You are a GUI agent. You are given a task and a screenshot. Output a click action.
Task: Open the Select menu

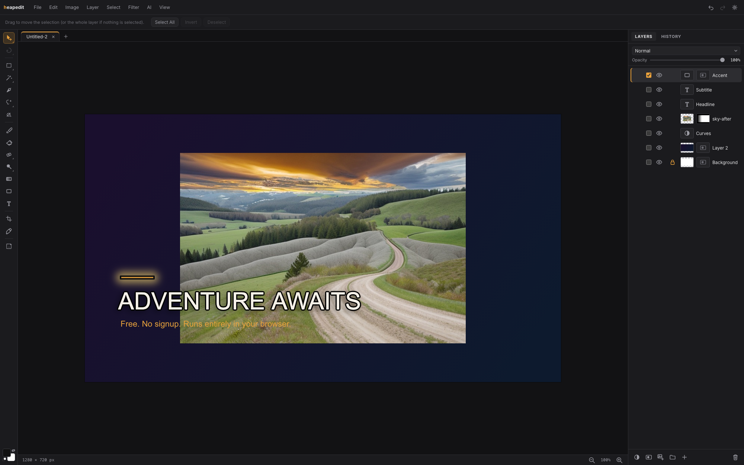coord(113,7)
